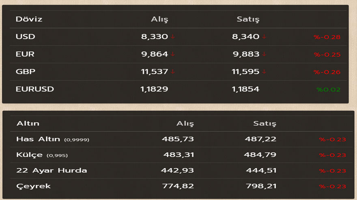Click the red down arrow beside USD Satış
Image resolution: width=357 pixels, height=200 pixels.
coord(264,36)
